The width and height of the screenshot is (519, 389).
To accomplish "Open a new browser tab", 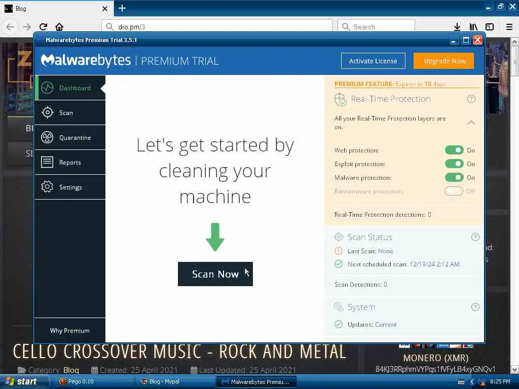I will pos(122,8).
